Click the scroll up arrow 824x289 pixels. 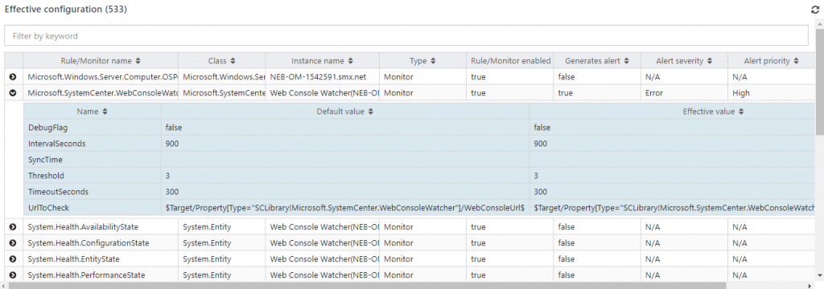tap(820, 25)
